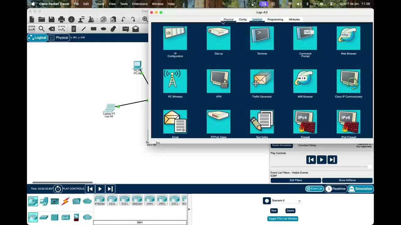This screenshot has height=225, width=401.
Task: Toggle the Event List panel
Action: (314, 189)
